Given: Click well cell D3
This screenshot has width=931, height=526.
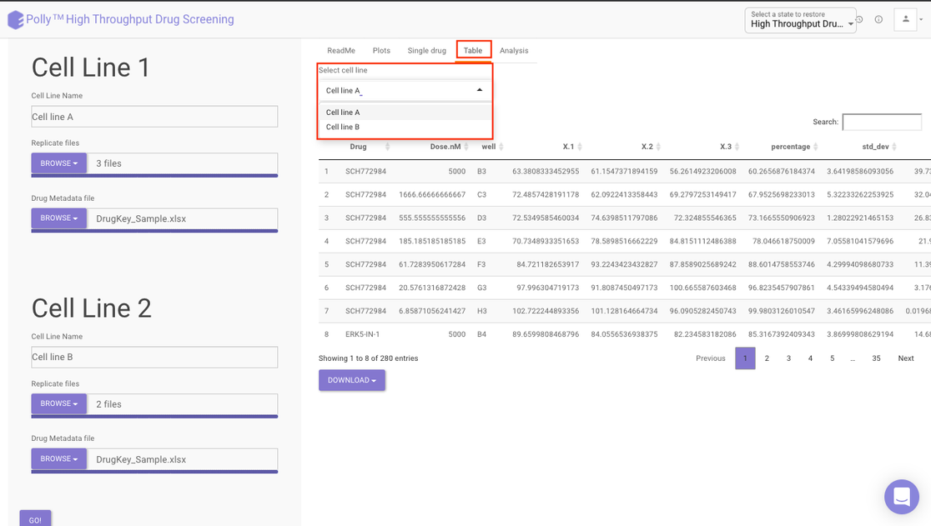Looking at the screenshot, I should (x=481, y=218).
